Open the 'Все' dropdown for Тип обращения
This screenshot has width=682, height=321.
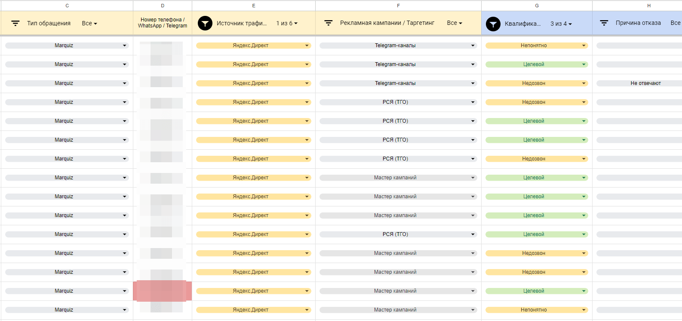(89, 23)
